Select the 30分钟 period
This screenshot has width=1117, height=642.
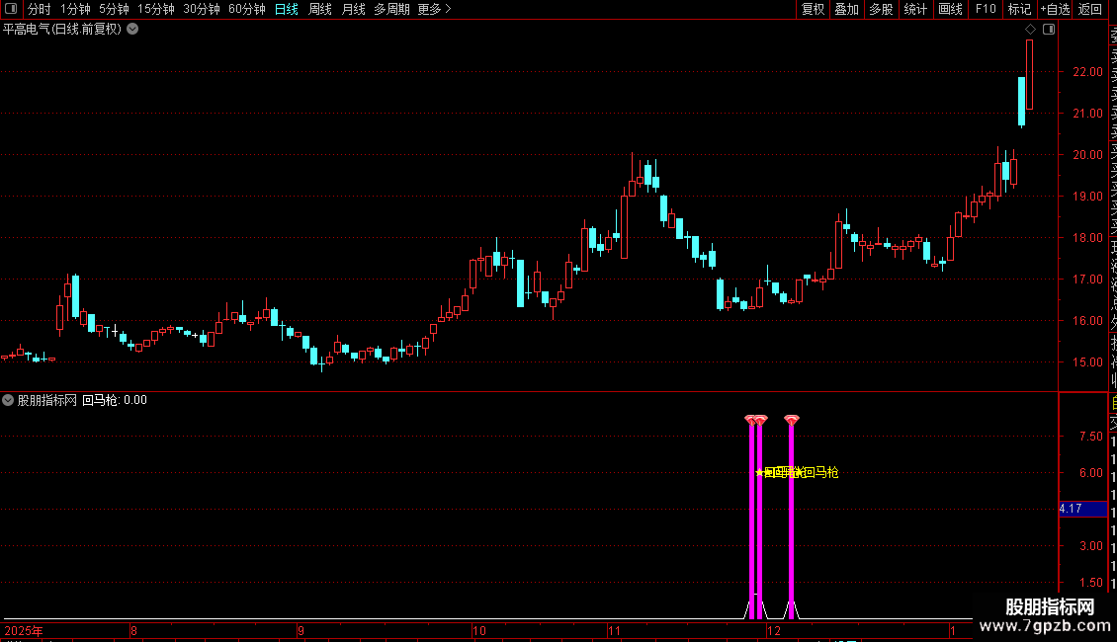(x=201, y=9)
